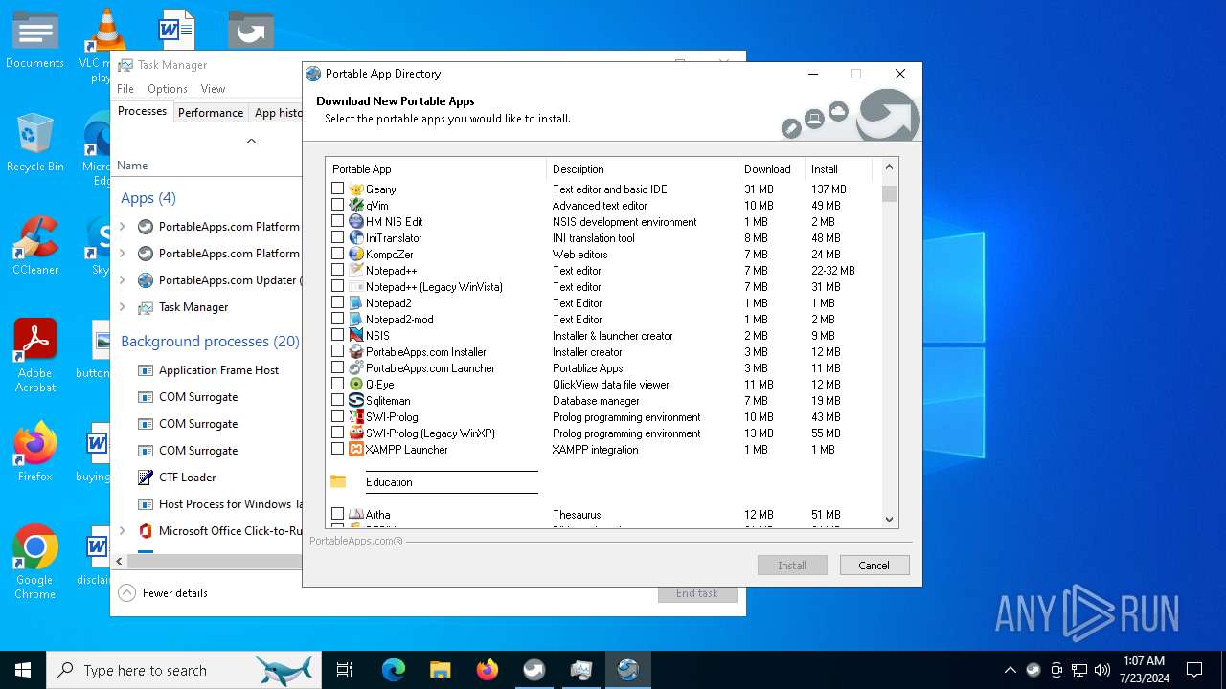This screenshot has height=689, width=1226.
Task: Click the PortableApps.com Installer icon
Action: click(356, 352)
